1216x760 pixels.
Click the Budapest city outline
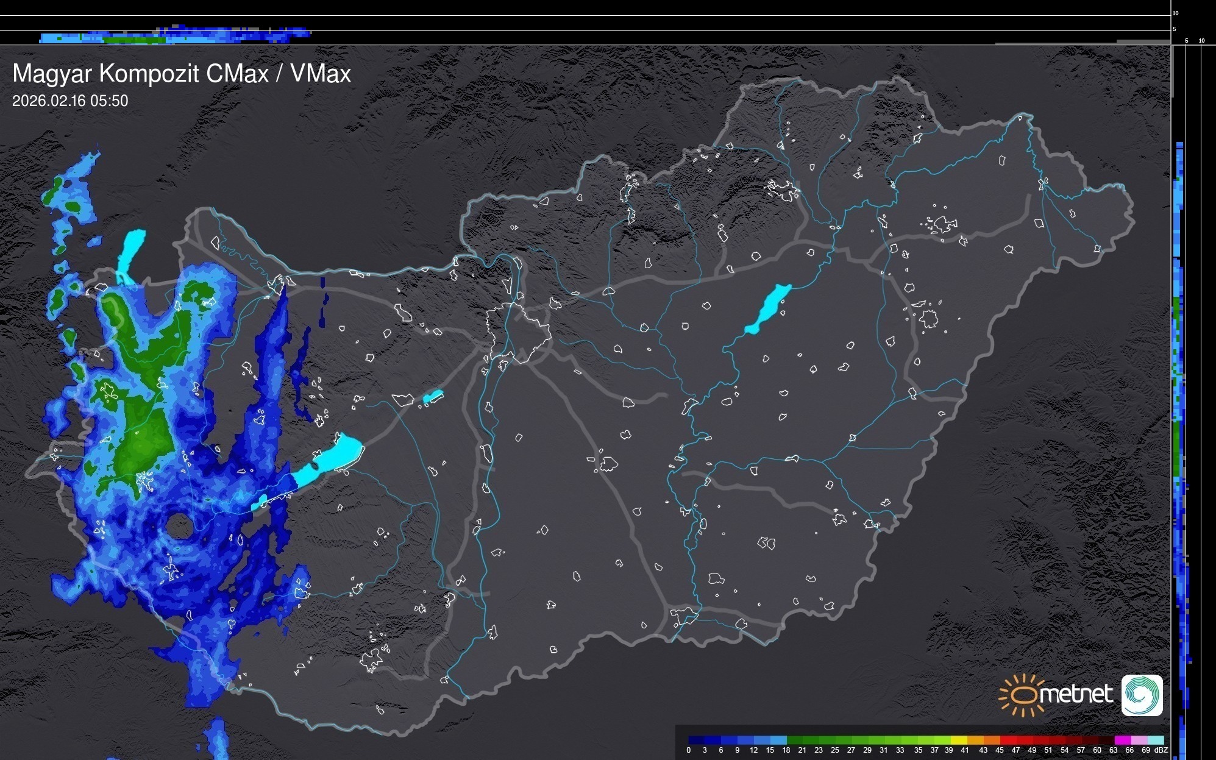[x=518, y=332]
